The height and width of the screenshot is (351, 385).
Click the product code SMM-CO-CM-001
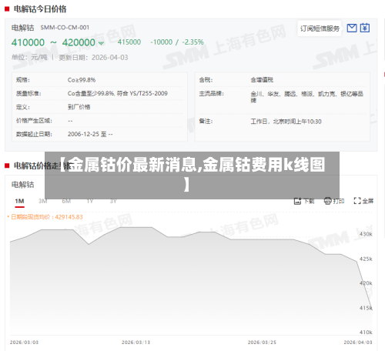65,28
